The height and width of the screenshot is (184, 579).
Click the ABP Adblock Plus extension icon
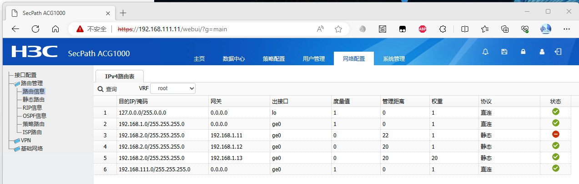(x=423, y=29)
